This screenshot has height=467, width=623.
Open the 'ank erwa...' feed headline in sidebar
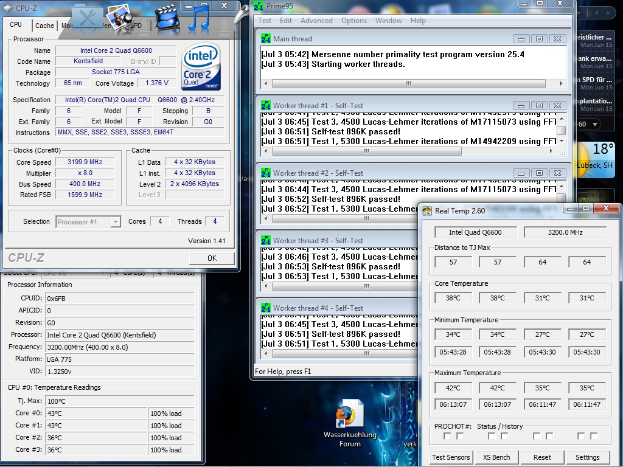click(594, 58)
